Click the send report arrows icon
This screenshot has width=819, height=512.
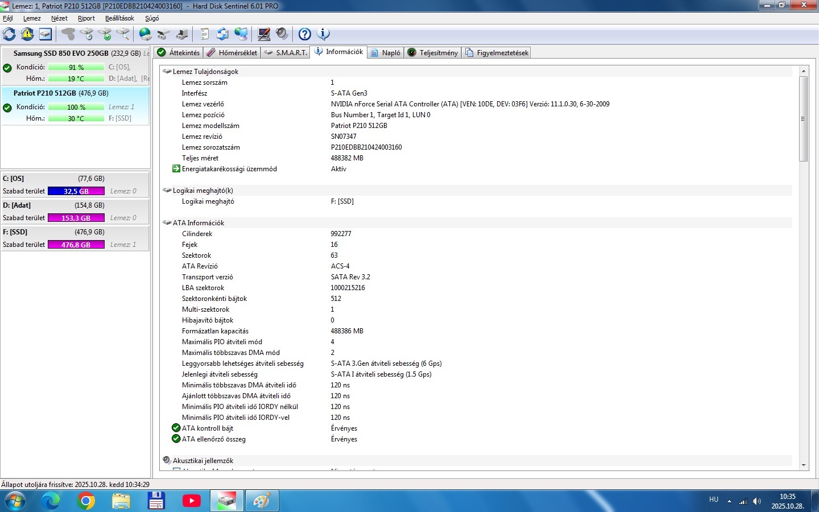pos(223,34)
